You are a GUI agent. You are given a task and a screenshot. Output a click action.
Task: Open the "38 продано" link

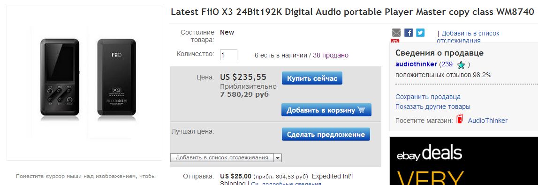tap(330, 55)
